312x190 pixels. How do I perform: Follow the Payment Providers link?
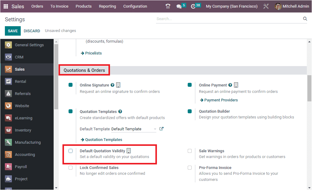pyautogui.click(x=218, y=100)
